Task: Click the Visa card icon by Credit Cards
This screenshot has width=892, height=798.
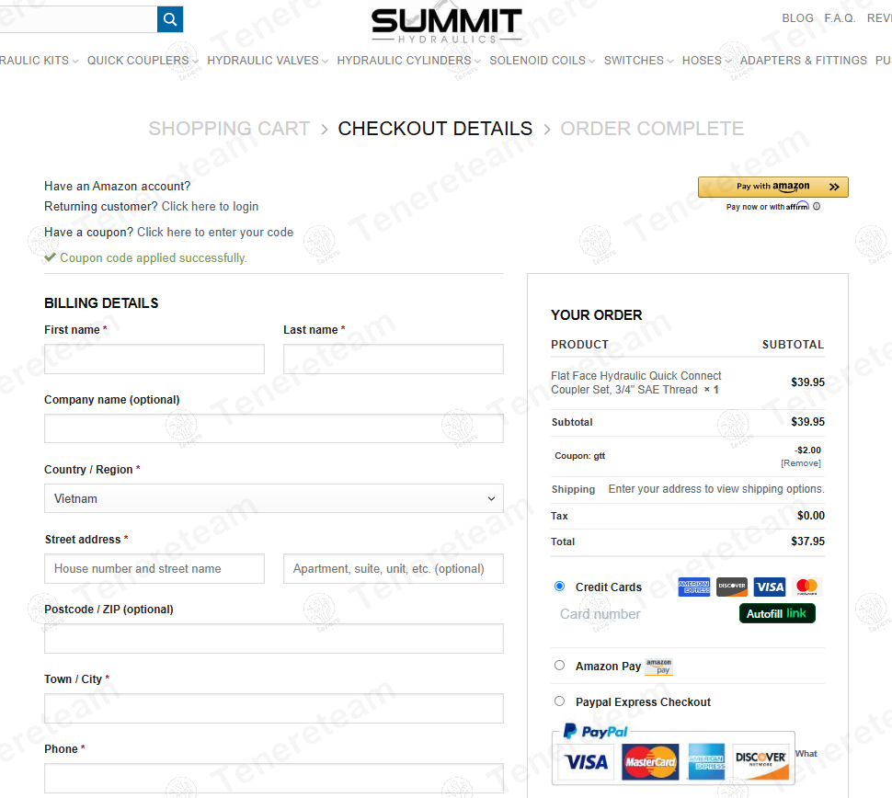Action: (x=769, y=587)
